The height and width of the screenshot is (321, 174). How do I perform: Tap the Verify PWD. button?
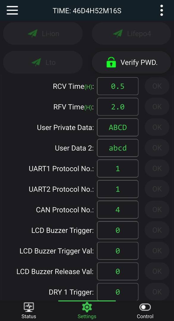point(131,62)
